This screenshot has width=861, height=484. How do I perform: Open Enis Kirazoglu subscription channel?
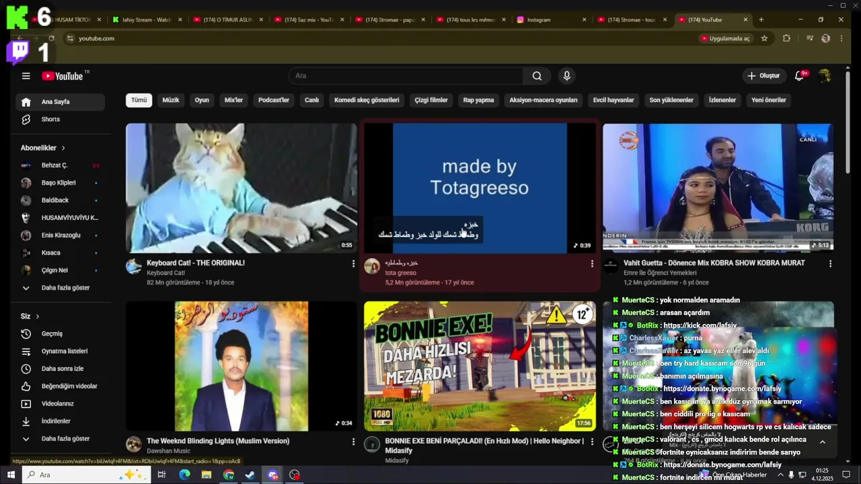click(x=61, y=235)
